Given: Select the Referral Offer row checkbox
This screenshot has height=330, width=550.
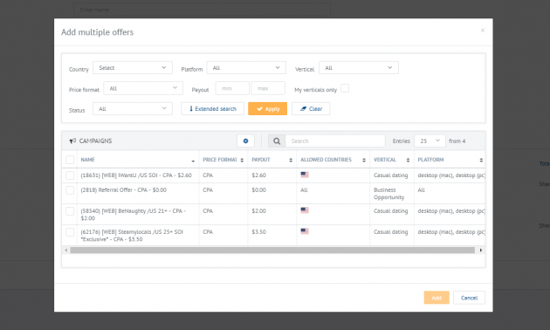Looking at the screenshot, I should point(70,190).
